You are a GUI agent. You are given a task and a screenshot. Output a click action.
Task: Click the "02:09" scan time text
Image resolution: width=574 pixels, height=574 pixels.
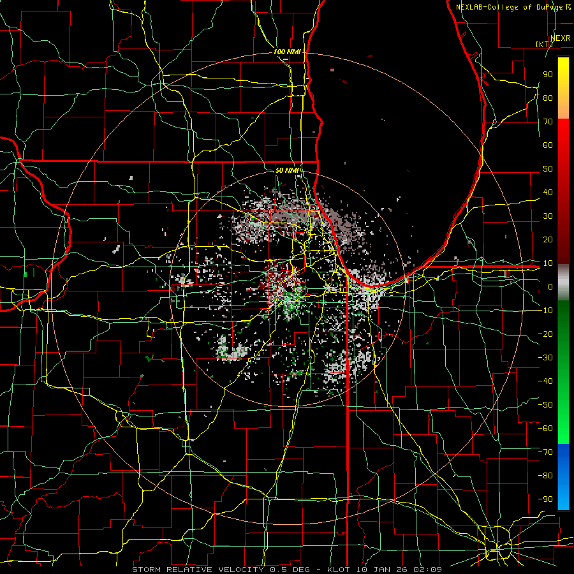(427, 570)
